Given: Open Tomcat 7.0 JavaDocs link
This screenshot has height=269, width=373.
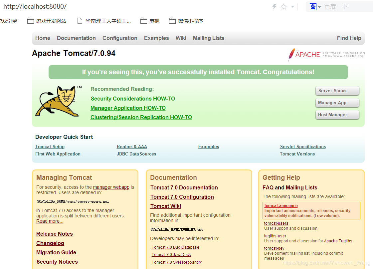Looking at the screenshot, I should pyautogui.click(x=171, y=254).
